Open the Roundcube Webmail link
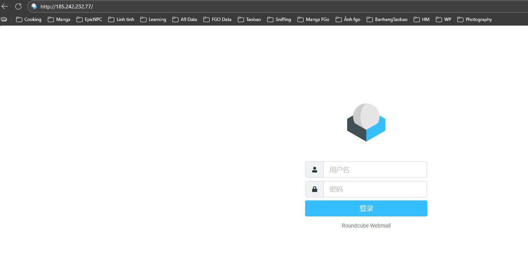Screen dimensions: 528x255 pyautogui.click(x=366, y=226)
